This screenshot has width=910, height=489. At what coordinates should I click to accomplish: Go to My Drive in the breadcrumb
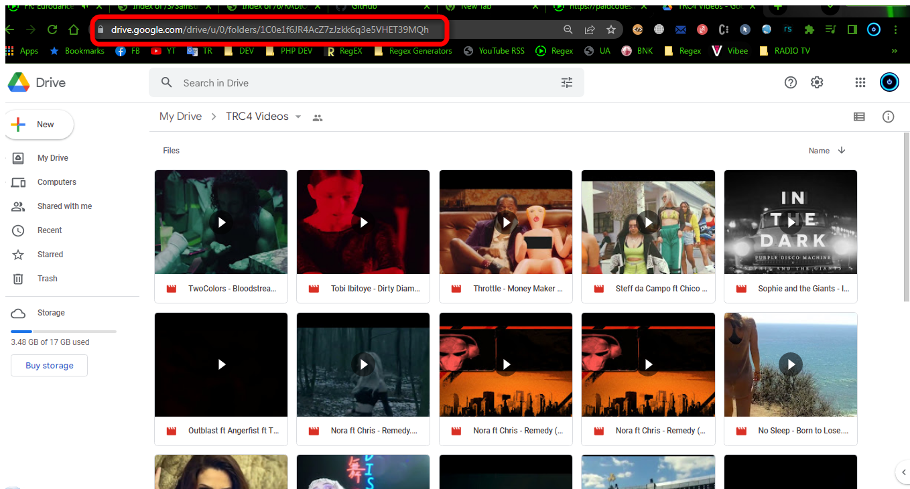[x=180, y=117]
